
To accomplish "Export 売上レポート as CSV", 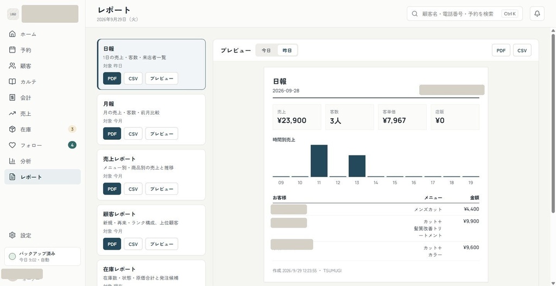I will tap(133, 189).
